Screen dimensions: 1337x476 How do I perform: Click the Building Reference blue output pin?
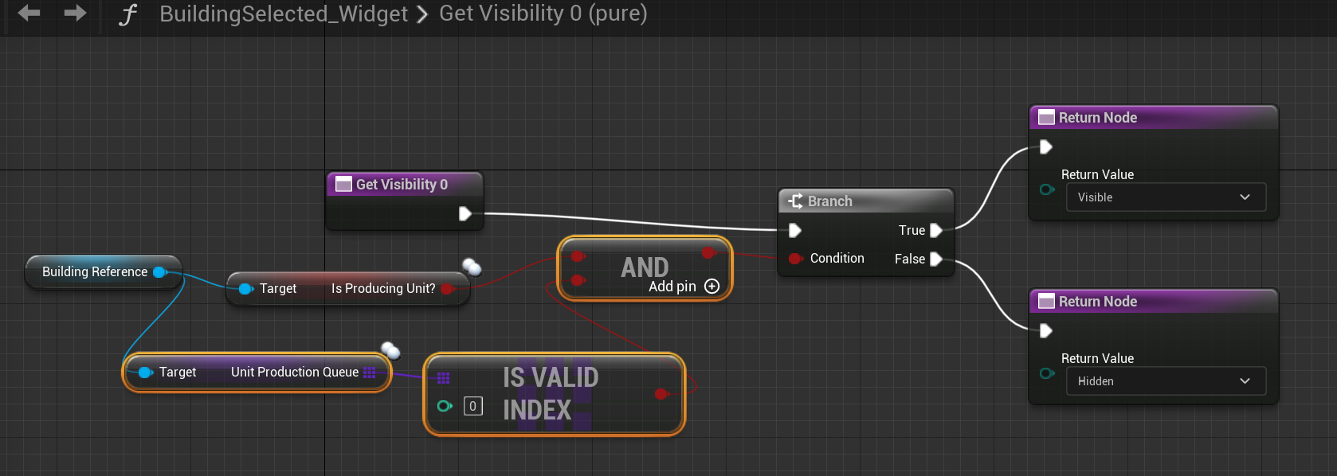159,272
